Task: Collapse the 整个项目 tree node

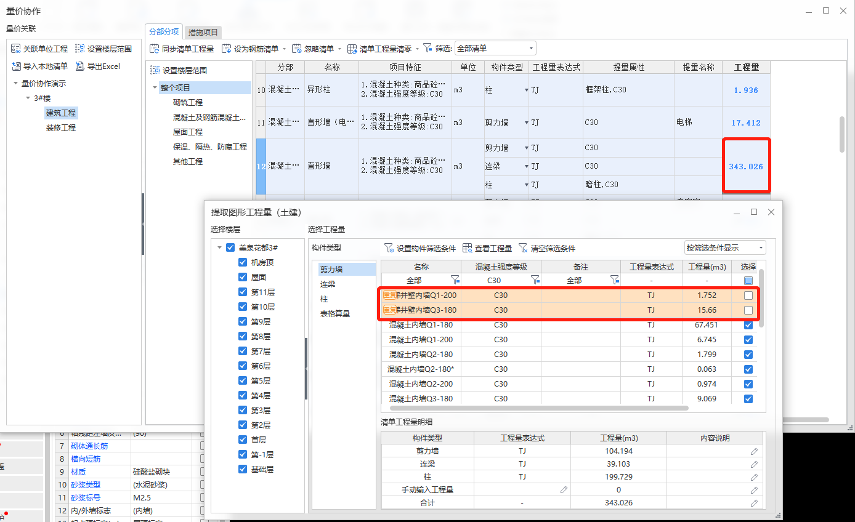Action: click(155, 87)
